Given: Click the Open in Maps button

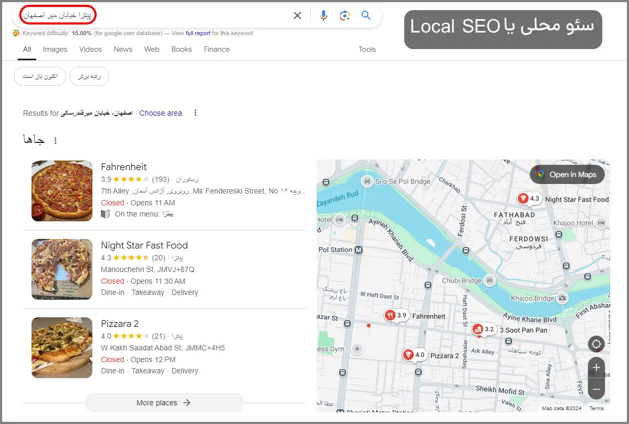Looking at the screenshot, I should point(567,174).
